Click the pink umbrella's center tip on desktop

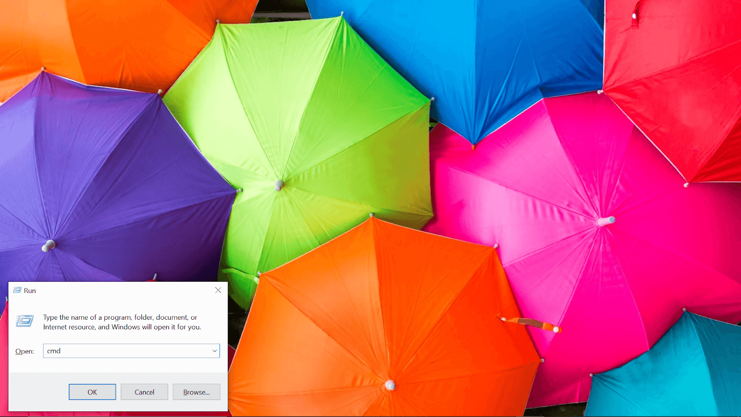(x=606, y=221)
